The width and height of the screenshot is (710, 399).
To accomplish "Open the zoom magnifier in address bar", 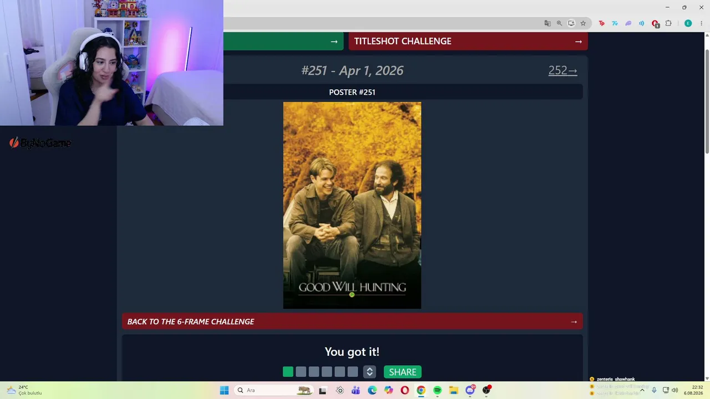I will 559,23.
